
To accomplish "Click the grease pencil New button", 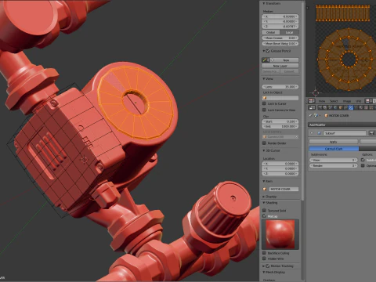I will tap(286, 60).
